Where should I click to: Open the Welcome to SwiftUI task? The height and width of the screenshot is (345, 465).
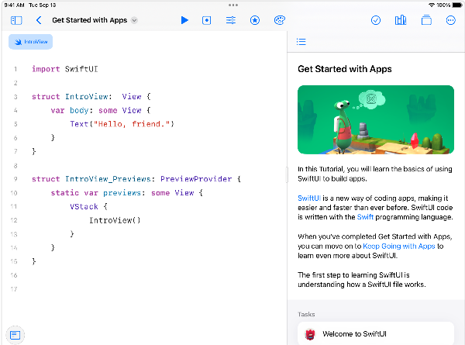tap(353, 333)
